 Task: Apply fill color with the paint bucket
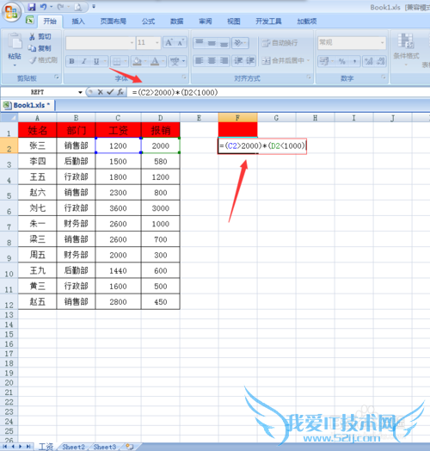[137, 61]
